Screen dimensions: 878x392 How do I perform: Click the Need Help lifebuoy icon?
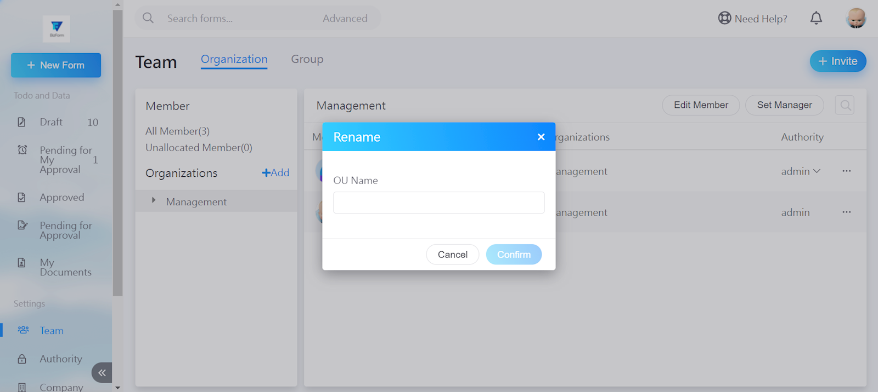click(x=724, y=19)
